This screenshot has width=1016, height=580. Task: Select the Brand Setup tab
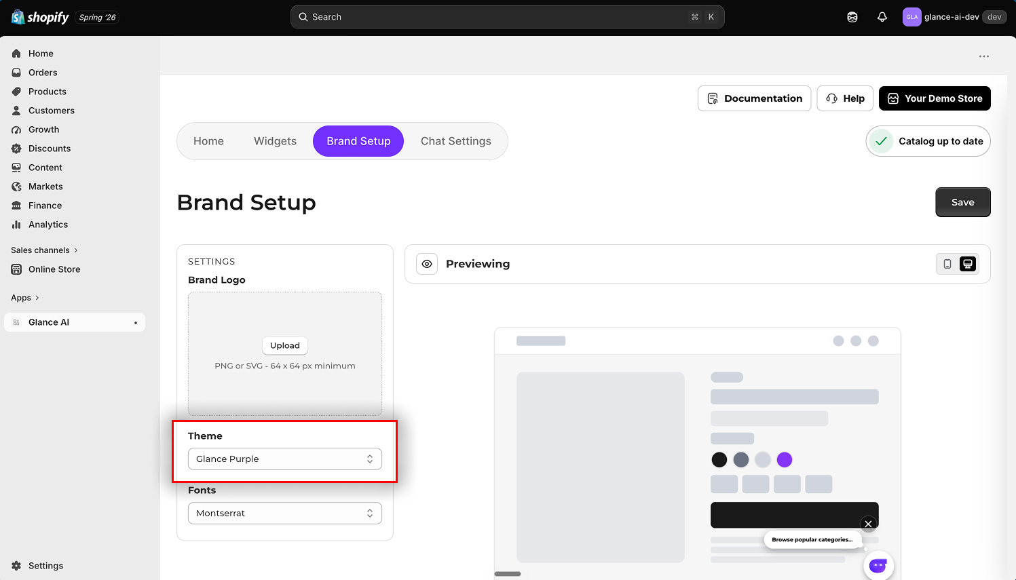[358, 141]
